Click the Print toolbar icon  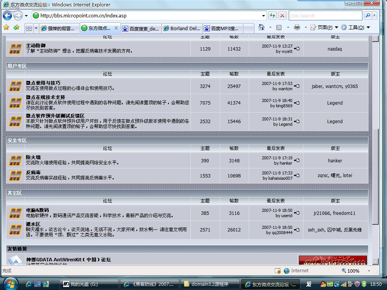coord(297,28)
